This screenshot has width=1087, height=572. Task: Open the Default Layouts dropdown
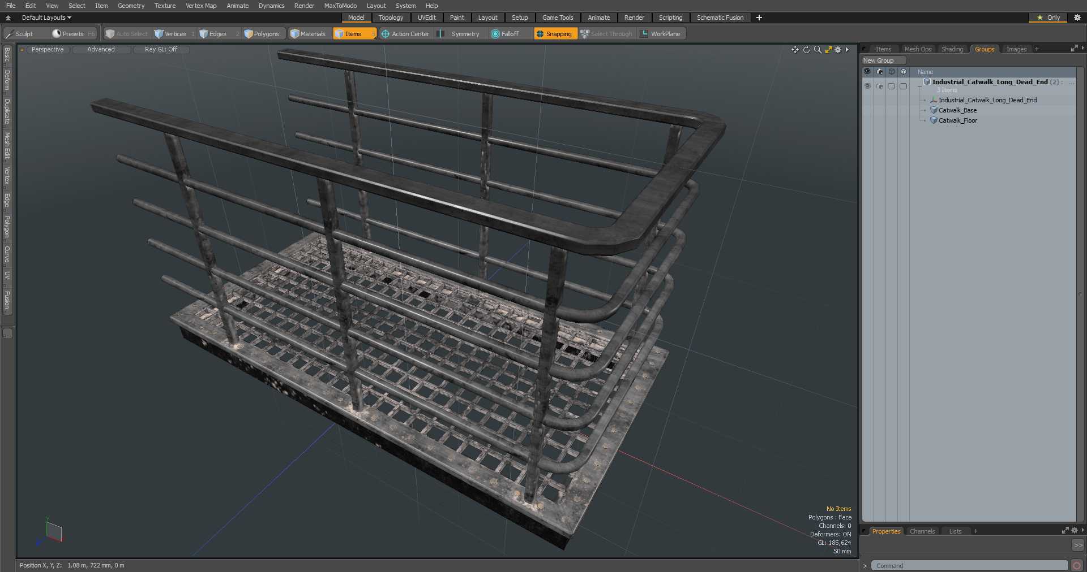46,18
